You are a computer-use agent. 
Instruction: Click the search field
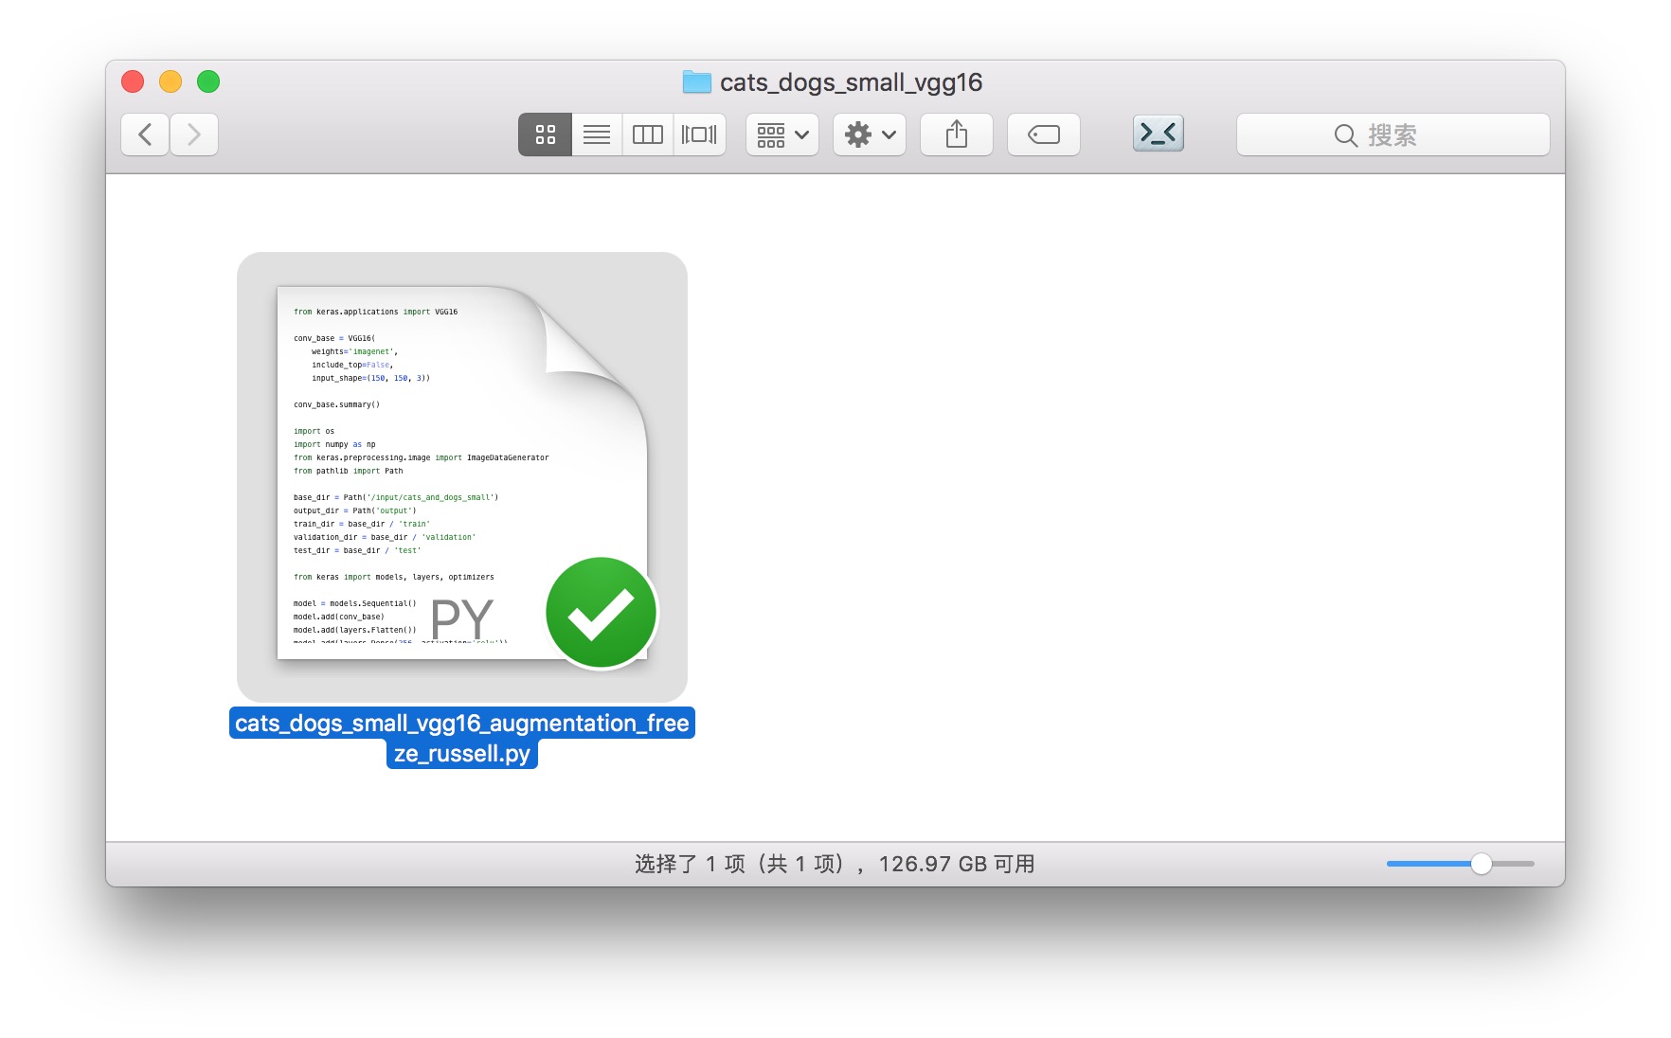coord(1392,134)
